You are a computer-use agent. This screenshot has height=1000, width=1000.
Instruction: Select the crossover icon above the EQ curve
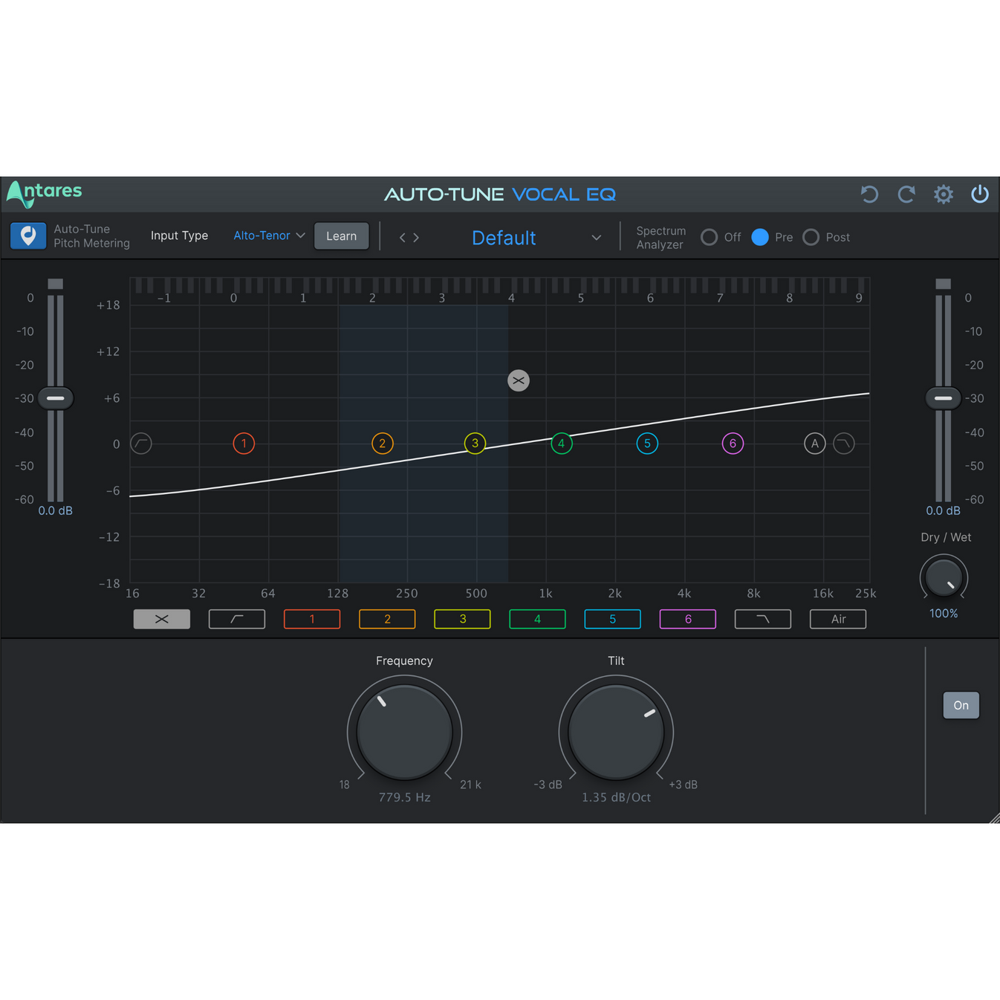point(519,380)
